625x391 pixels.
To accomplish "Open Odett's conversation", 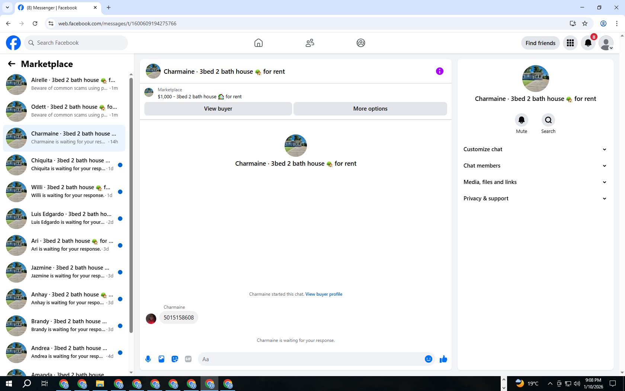I will pyautogui.click(x=64, y=111).
